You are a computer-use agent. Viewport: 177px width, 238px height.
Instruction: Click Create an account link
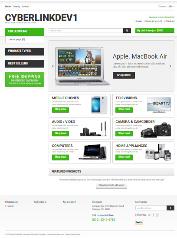click(154, 21)
